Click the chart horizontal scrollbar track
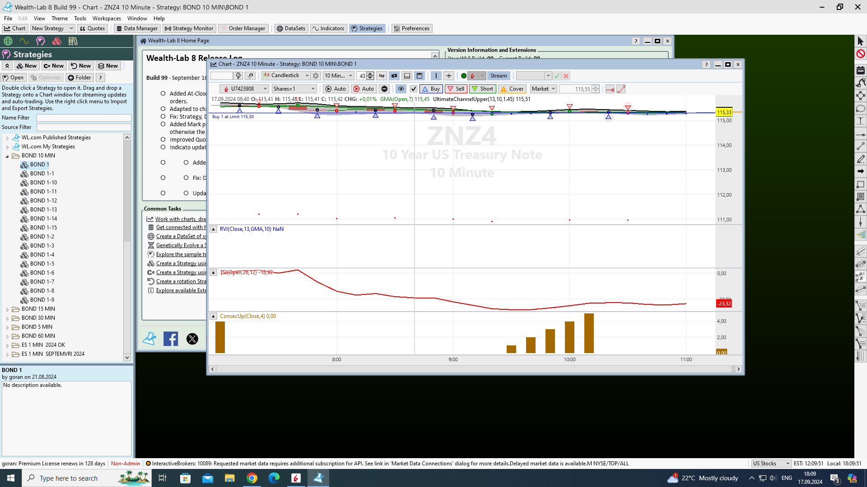867x487 pixels. (474, 369)
